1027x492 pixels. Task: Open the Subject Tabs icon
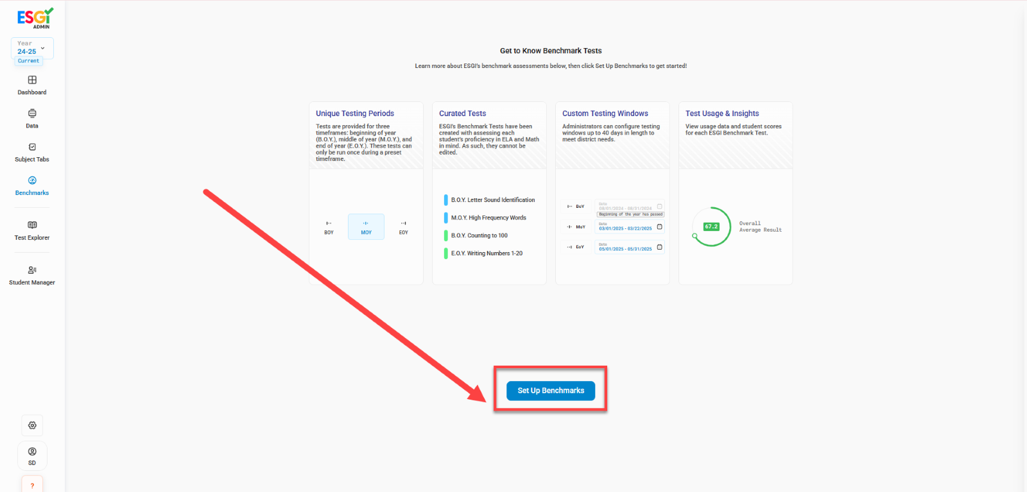pos(32,147)
